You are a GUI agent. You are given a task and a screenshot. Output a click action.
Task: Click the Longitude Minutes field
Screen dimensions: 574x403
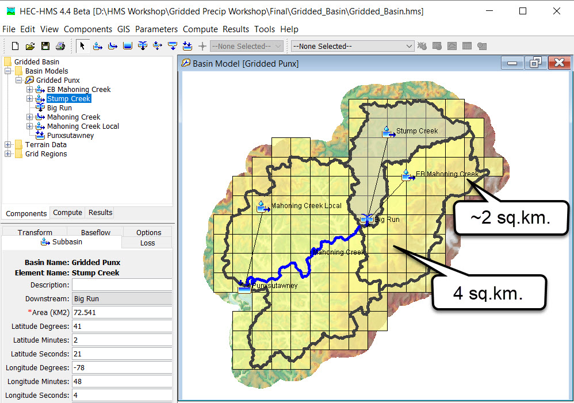tap(122, 381)
